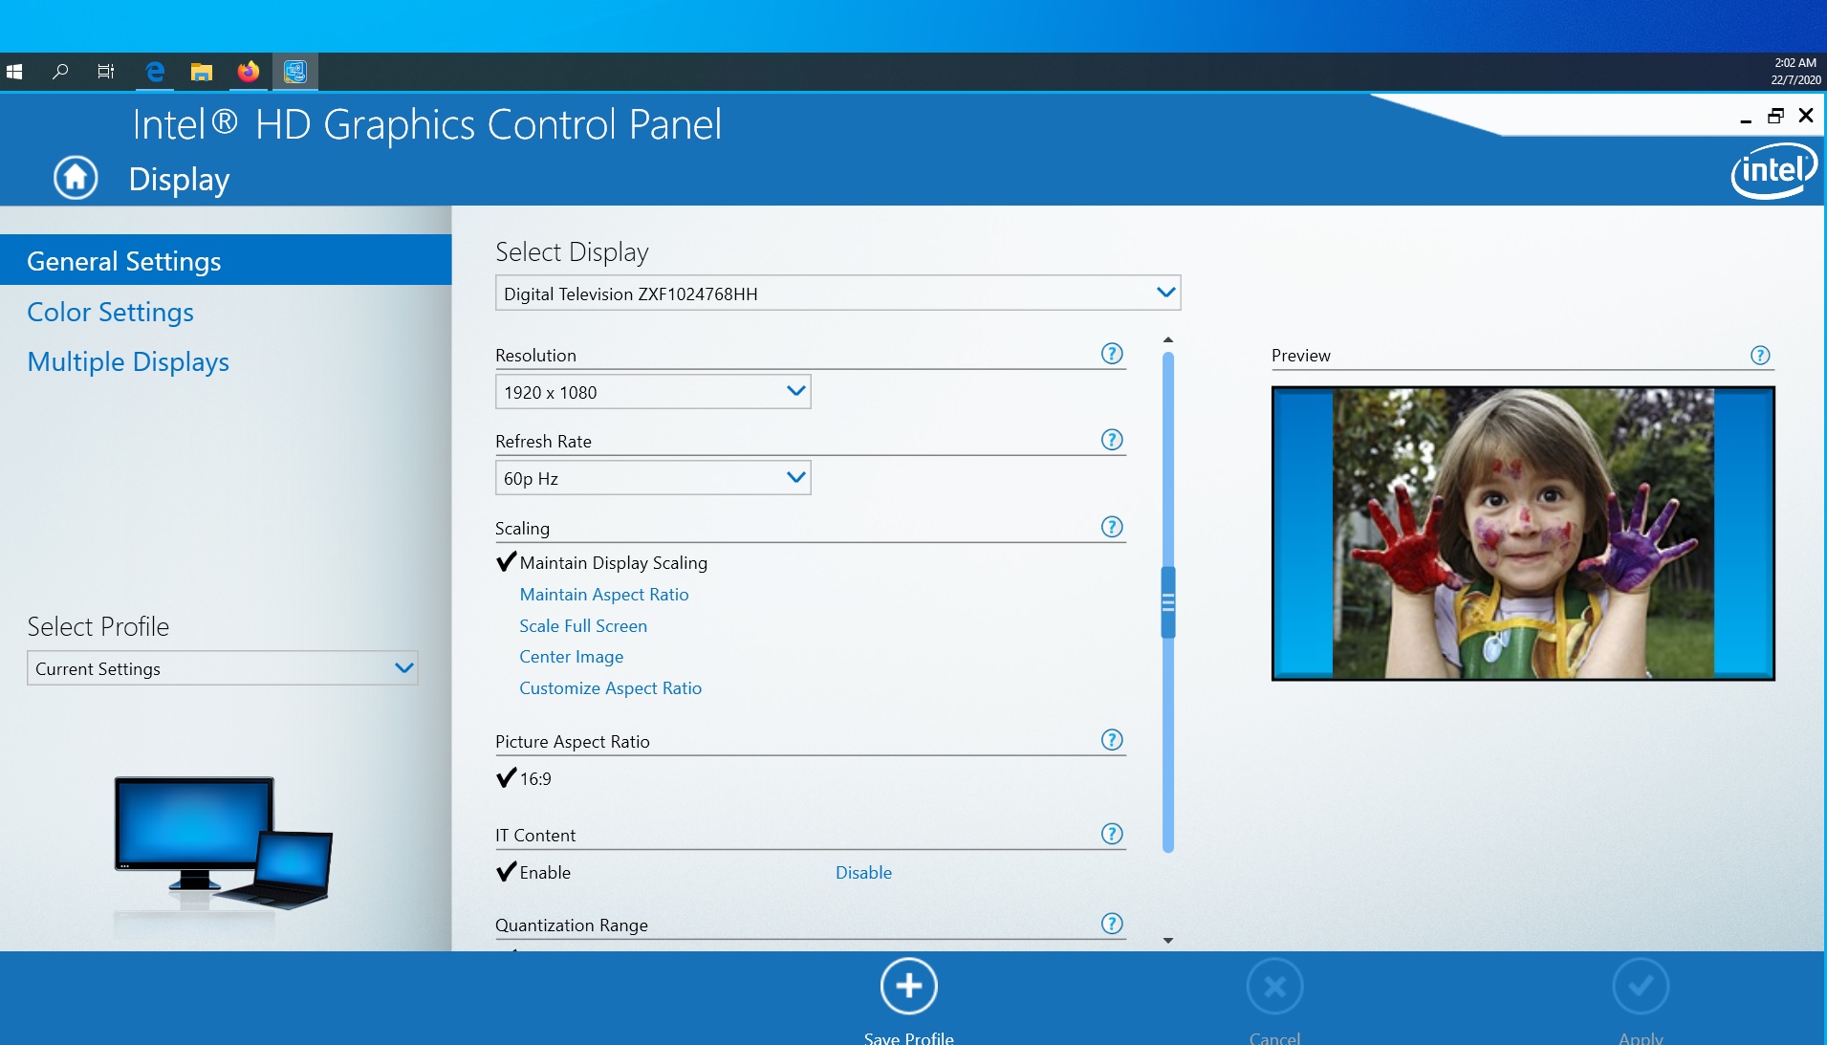Click the Display section heading
The width and height of the screenshot is (1827, 1045).
pyautogui.click(x=179, y=179)
